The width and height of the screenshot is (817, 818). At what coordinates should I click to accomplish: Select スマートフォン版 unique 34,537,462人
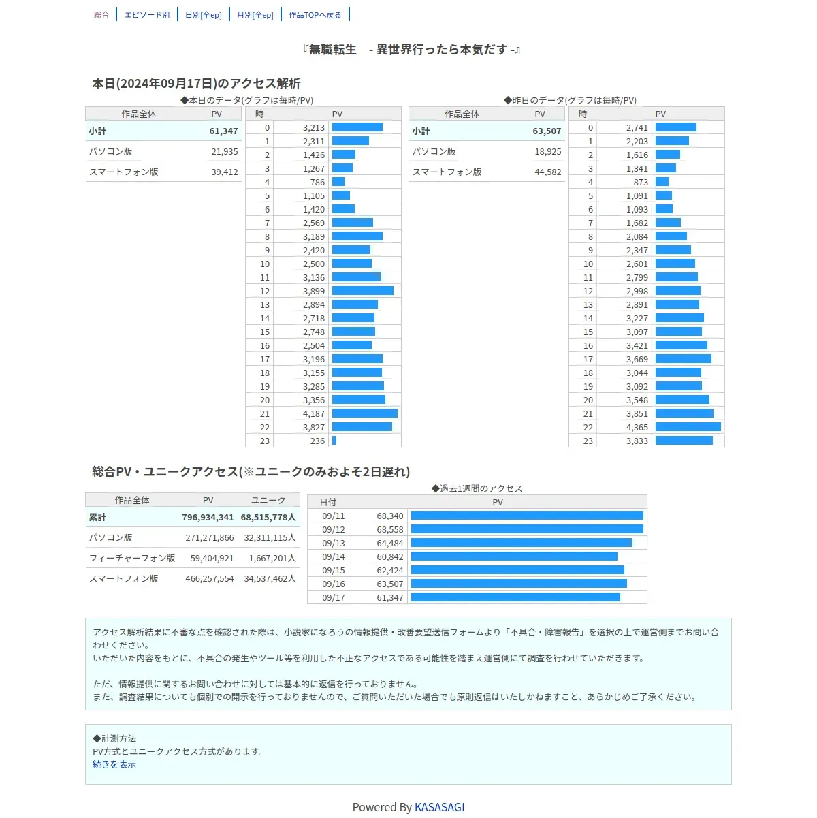(x=270, y=578)
